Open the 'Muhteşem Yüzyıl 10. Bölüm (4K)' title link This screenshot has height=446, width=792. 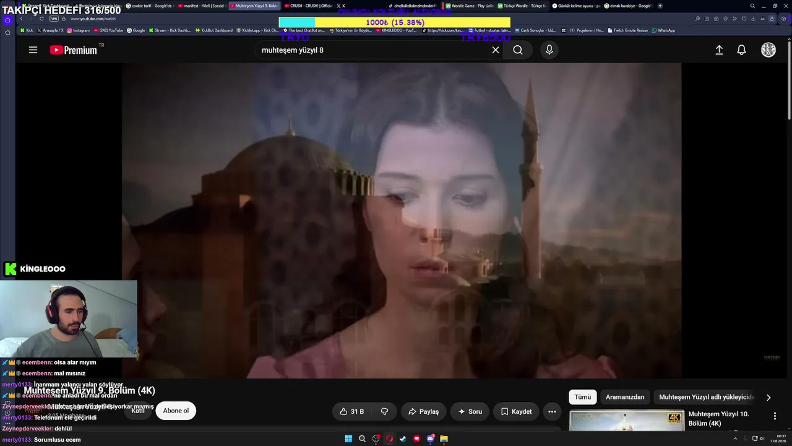718,418
